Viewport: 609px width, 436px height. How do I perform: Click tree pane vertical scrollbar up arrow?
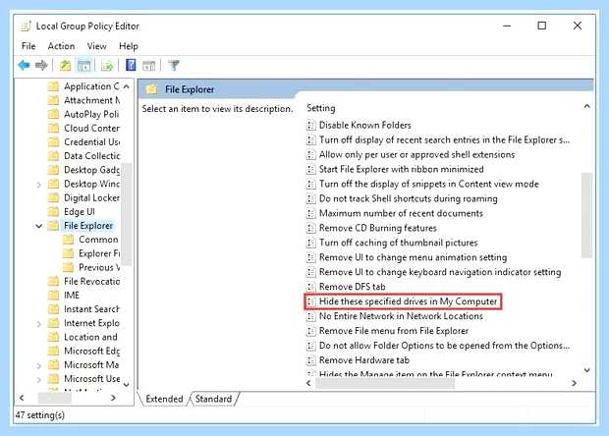[127, 86]
